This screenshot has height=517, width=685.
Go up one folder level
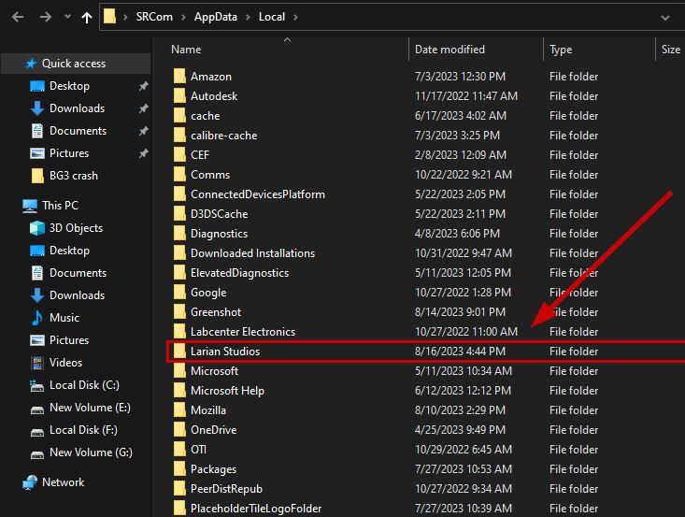(x=87, y=17)
